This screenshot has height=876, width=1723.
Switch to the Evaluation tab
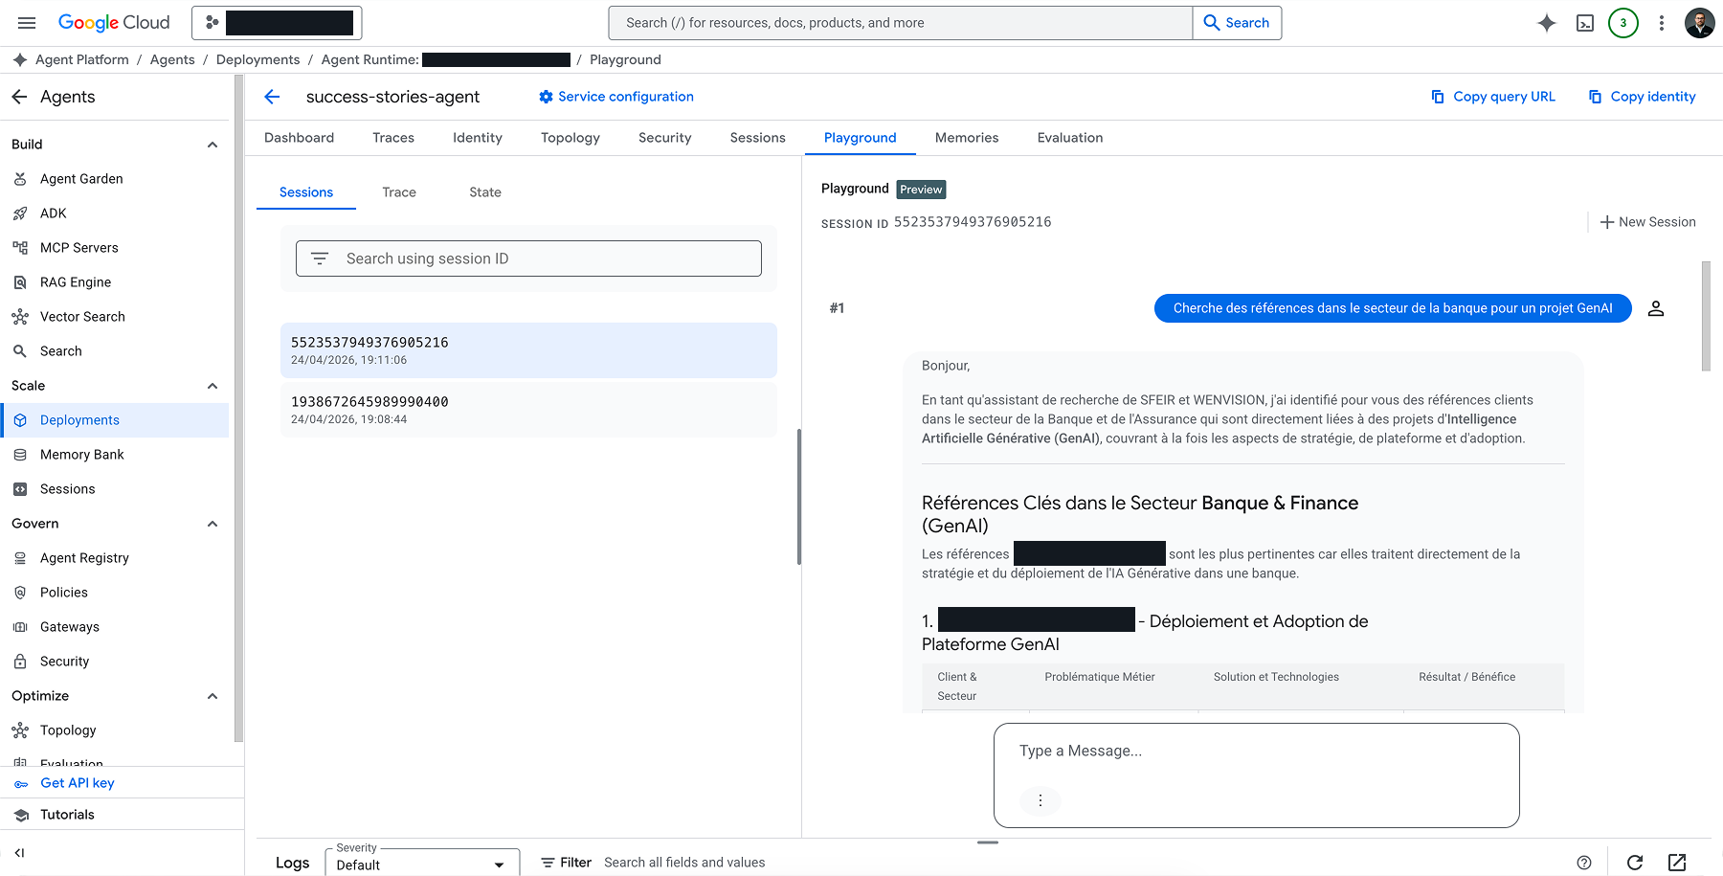click(1070, 138)
